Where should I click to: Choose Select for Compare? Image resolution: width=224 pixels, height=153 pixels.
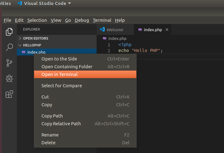click(x=85, y=86)
